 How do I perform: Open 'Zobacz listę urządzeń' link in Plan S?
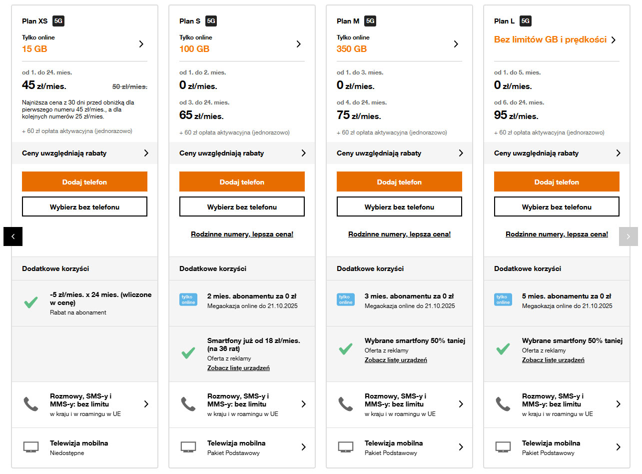coord(238,368)
